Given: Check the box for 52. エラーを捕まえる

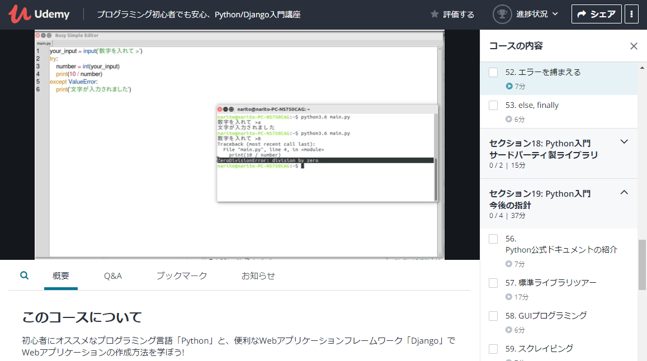Looking at the screenshot, I should (493, 72).
